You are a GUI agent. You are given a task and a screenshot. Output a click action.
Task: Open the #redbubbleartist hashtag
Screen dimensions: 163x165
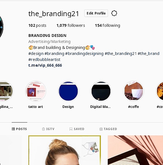(x=44, y=60)
